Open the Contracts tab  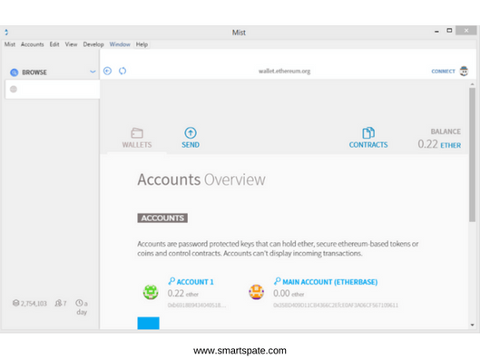point(368,138)
